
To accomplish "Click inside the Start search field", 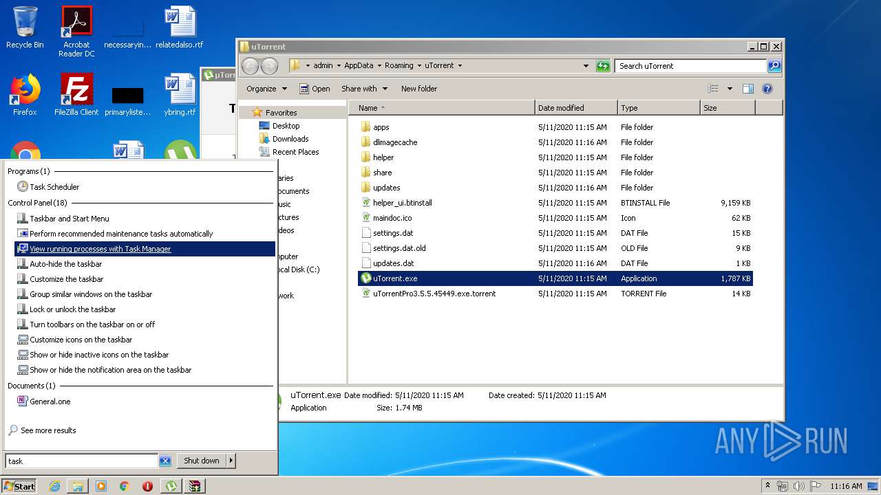I will [x=81, y=461].
